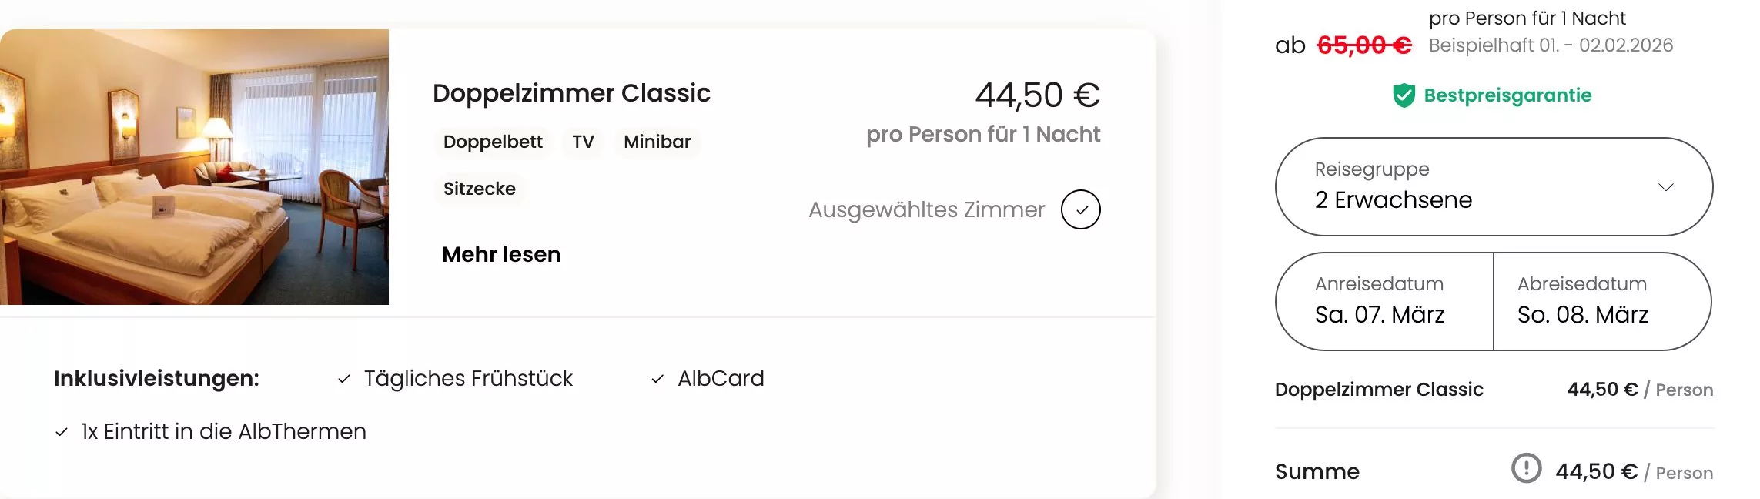Click checkmark icon next to AlbCard
Viewport: 1760px width, 499px height.
point(657,379)
